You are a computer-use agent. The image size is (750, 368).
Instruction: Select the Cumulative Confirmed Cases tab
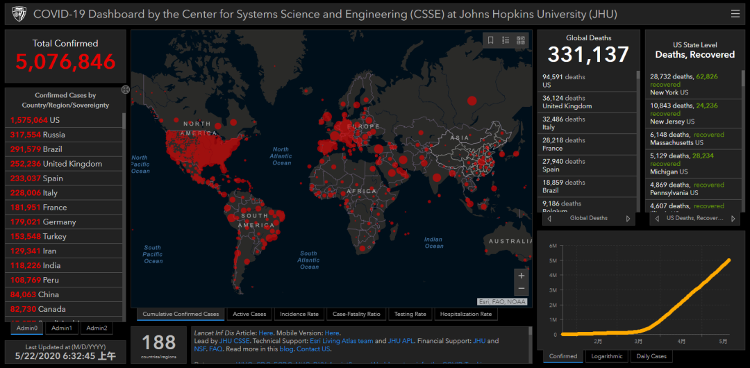point(181,315)
